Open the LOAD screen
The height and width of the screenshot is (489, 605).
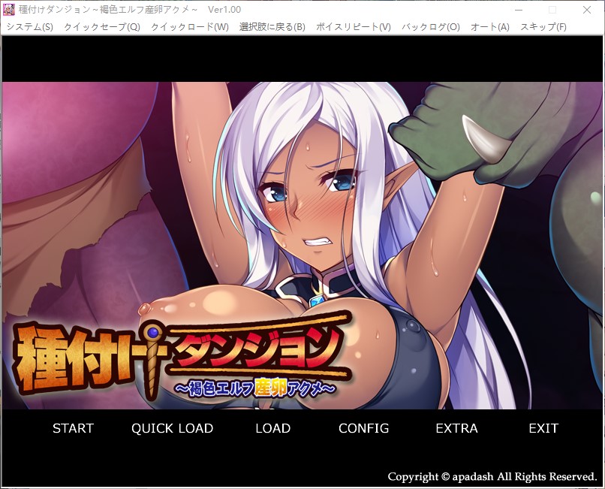pos(272,428)
